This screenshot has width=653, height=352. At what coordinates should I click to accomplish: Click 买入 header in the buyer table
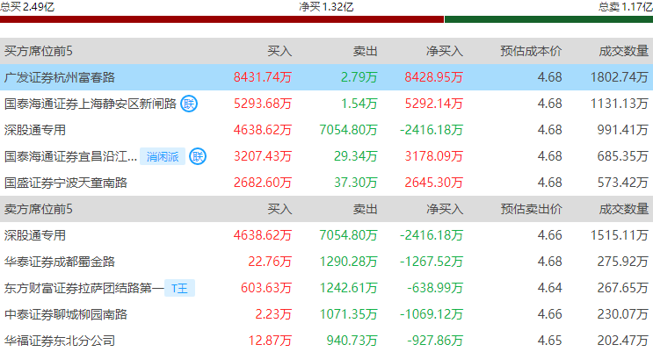279,51
